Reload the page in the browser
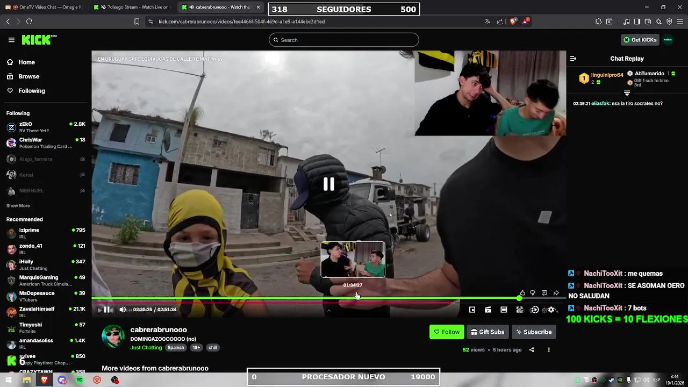The image size is (688, 387). 29,21
